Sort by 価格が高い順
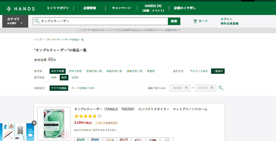The width and height of the screenshot is (276, 141). (x=114, y=71)
